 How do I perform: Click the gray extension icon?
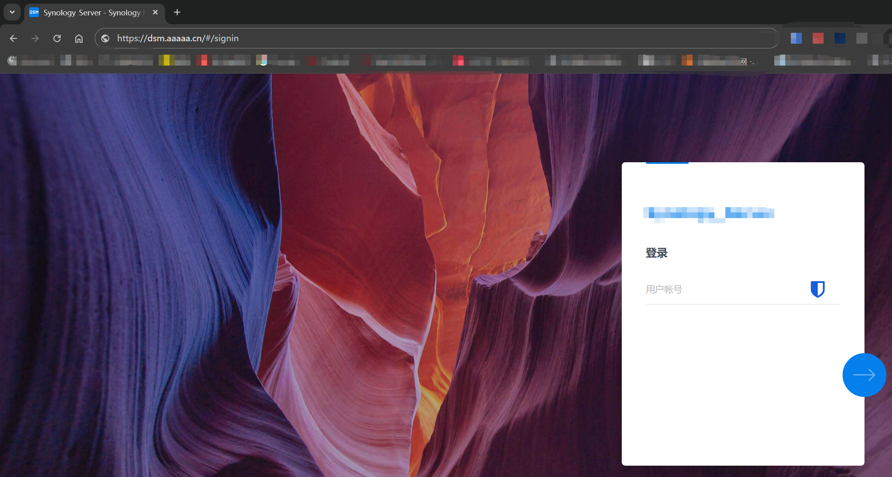point(862,38)
